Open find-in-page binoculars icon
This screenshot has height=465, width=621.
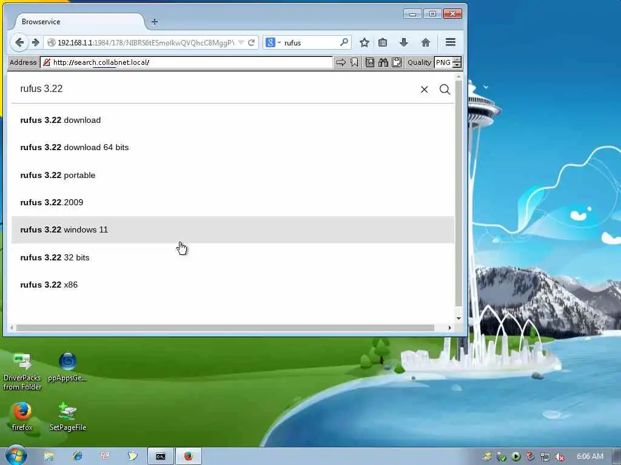383,62
